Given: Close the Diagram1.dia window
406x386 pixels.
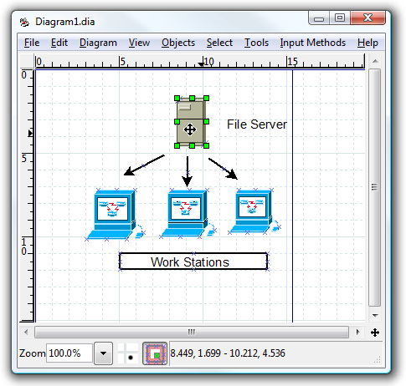Looking at the screenshot, I should pos(367,18).
